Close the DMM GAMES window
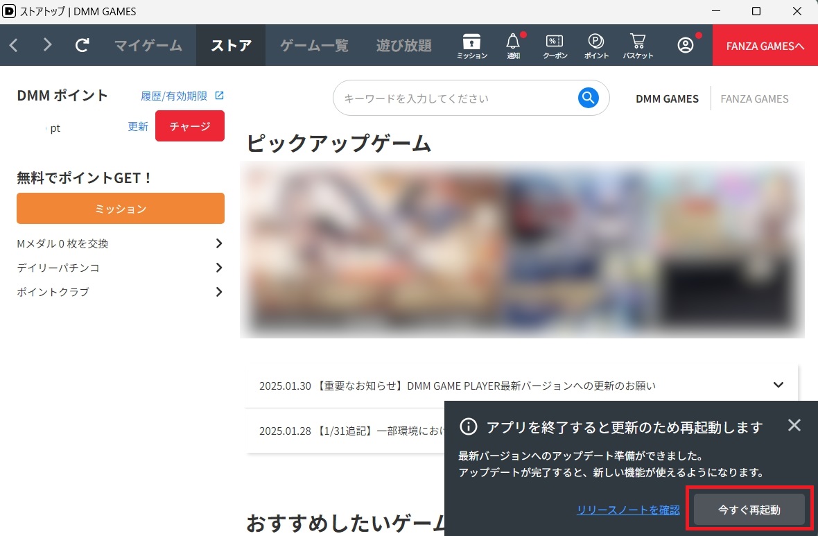 (x=797, y=11)
